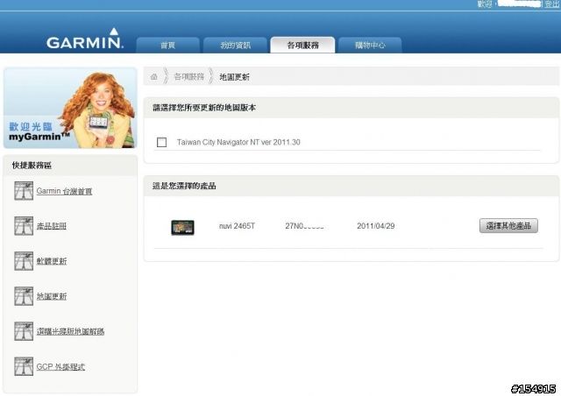Click the icon beside 選購光碟版地圖解碼
Image resolution: width=561 pixels, height=396 pixels.
tap(24, 331)
